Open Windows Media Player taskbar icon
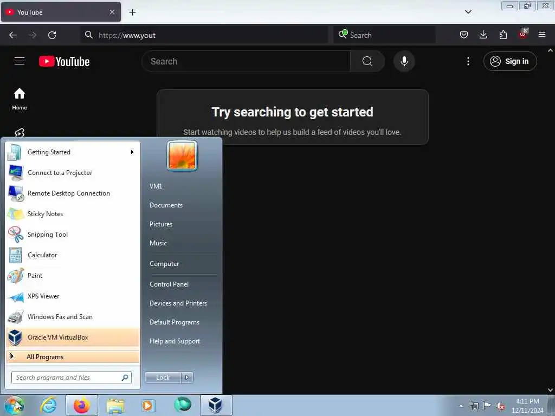 [x=148, y=405]
